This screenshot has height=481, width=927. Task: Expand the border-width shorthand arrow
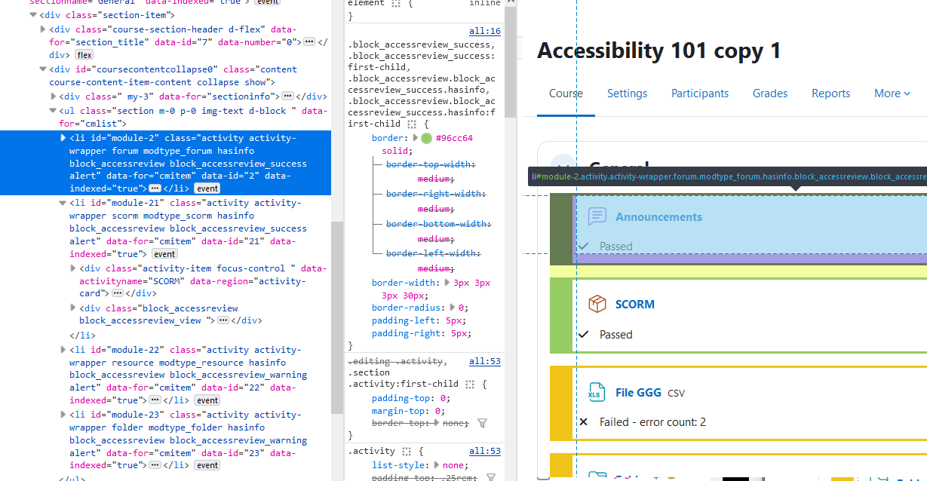point(447,283)
